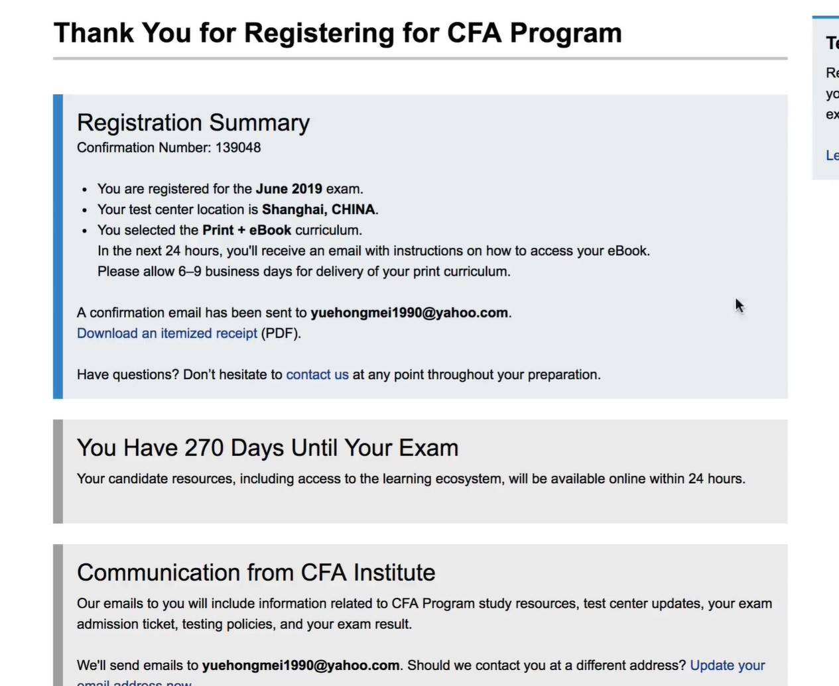Click the gray accent bar beside 270 Days panel
Image resolution: width=839 pixels, height=686 pixels.
click(x=58, y=471)
